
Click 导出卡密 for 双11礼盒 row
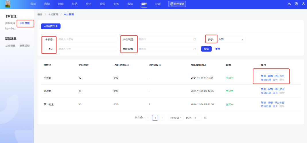[279, 102]
